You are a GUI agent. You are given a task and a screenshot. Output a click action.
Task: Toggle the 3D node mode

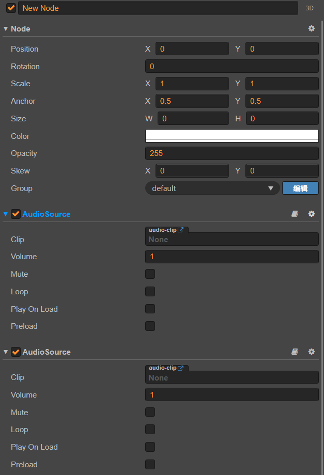[310, 8]
